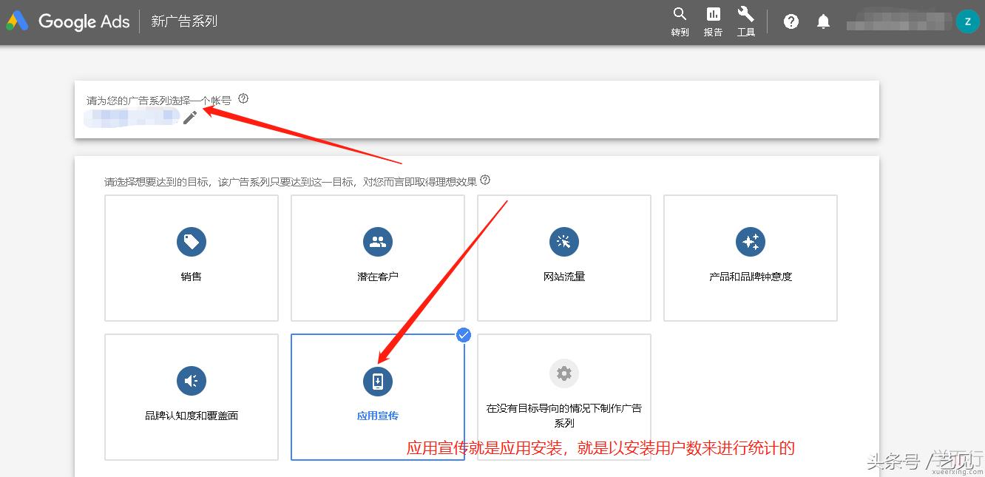Select the 潜在客户 goal card
The width and height of the screenshot is (985, 477).
[x=378, y=258]
